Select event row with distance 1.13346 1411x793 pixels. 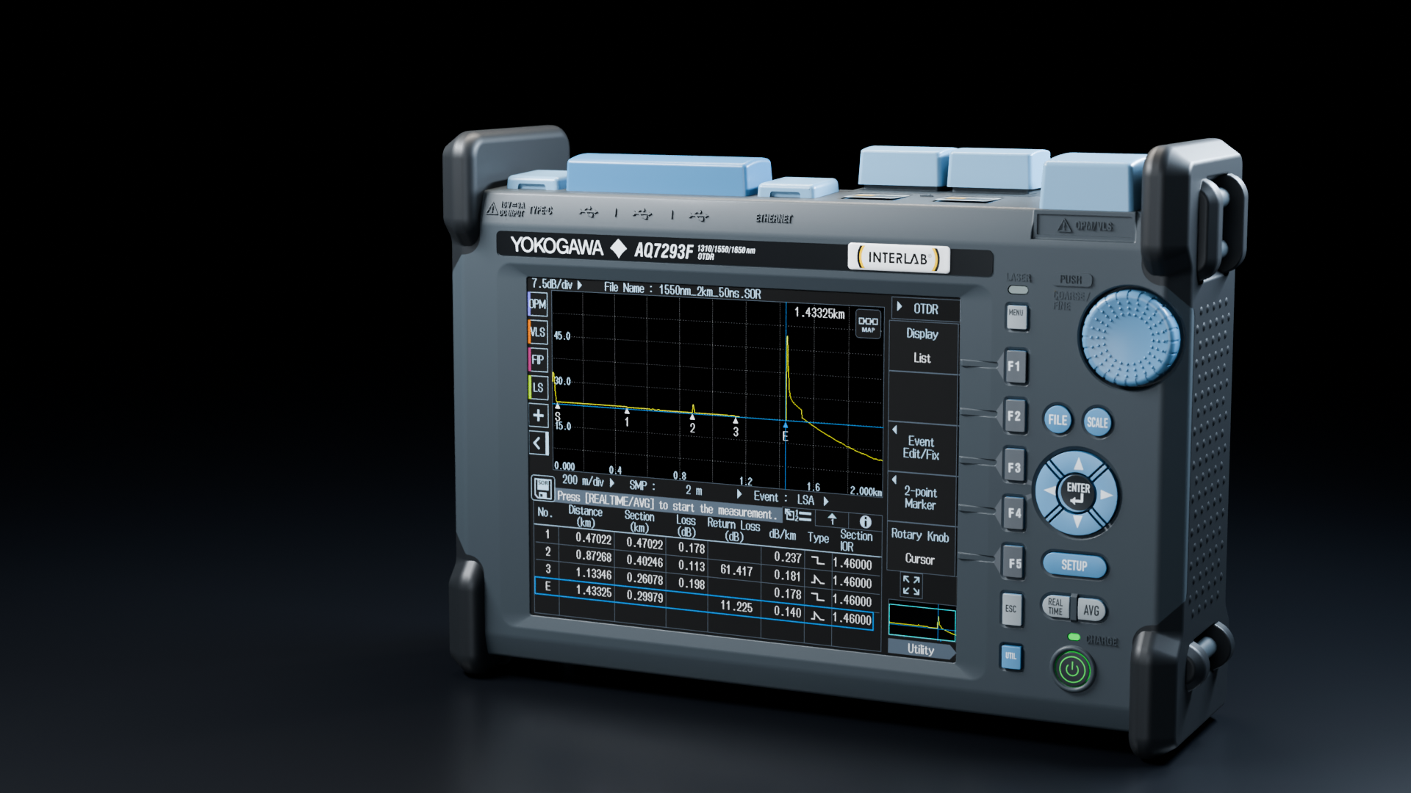tap(706, 587)
